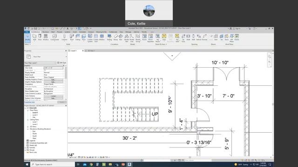Image resolution: width=298 pixels, height=167 pixels.
Task: Close the Properties palette
Action: pyautogui.click(x=66, y=51)
